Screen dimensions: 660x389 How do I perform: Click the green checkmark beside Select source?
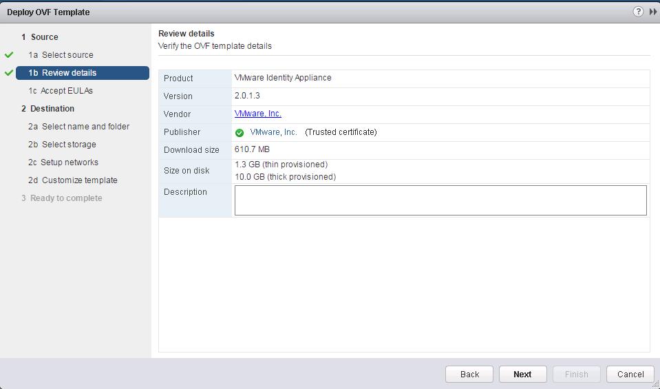pyautogui.click(x=9, y=54)
